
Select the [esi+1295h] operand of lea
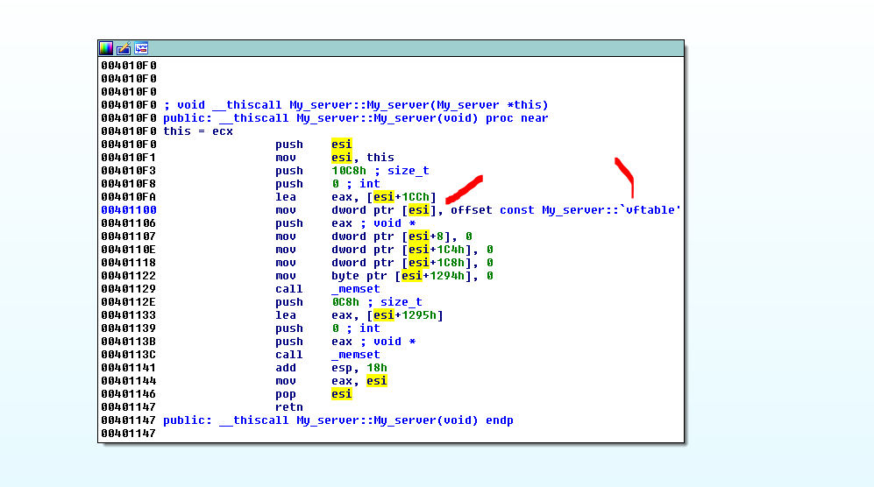404,315
